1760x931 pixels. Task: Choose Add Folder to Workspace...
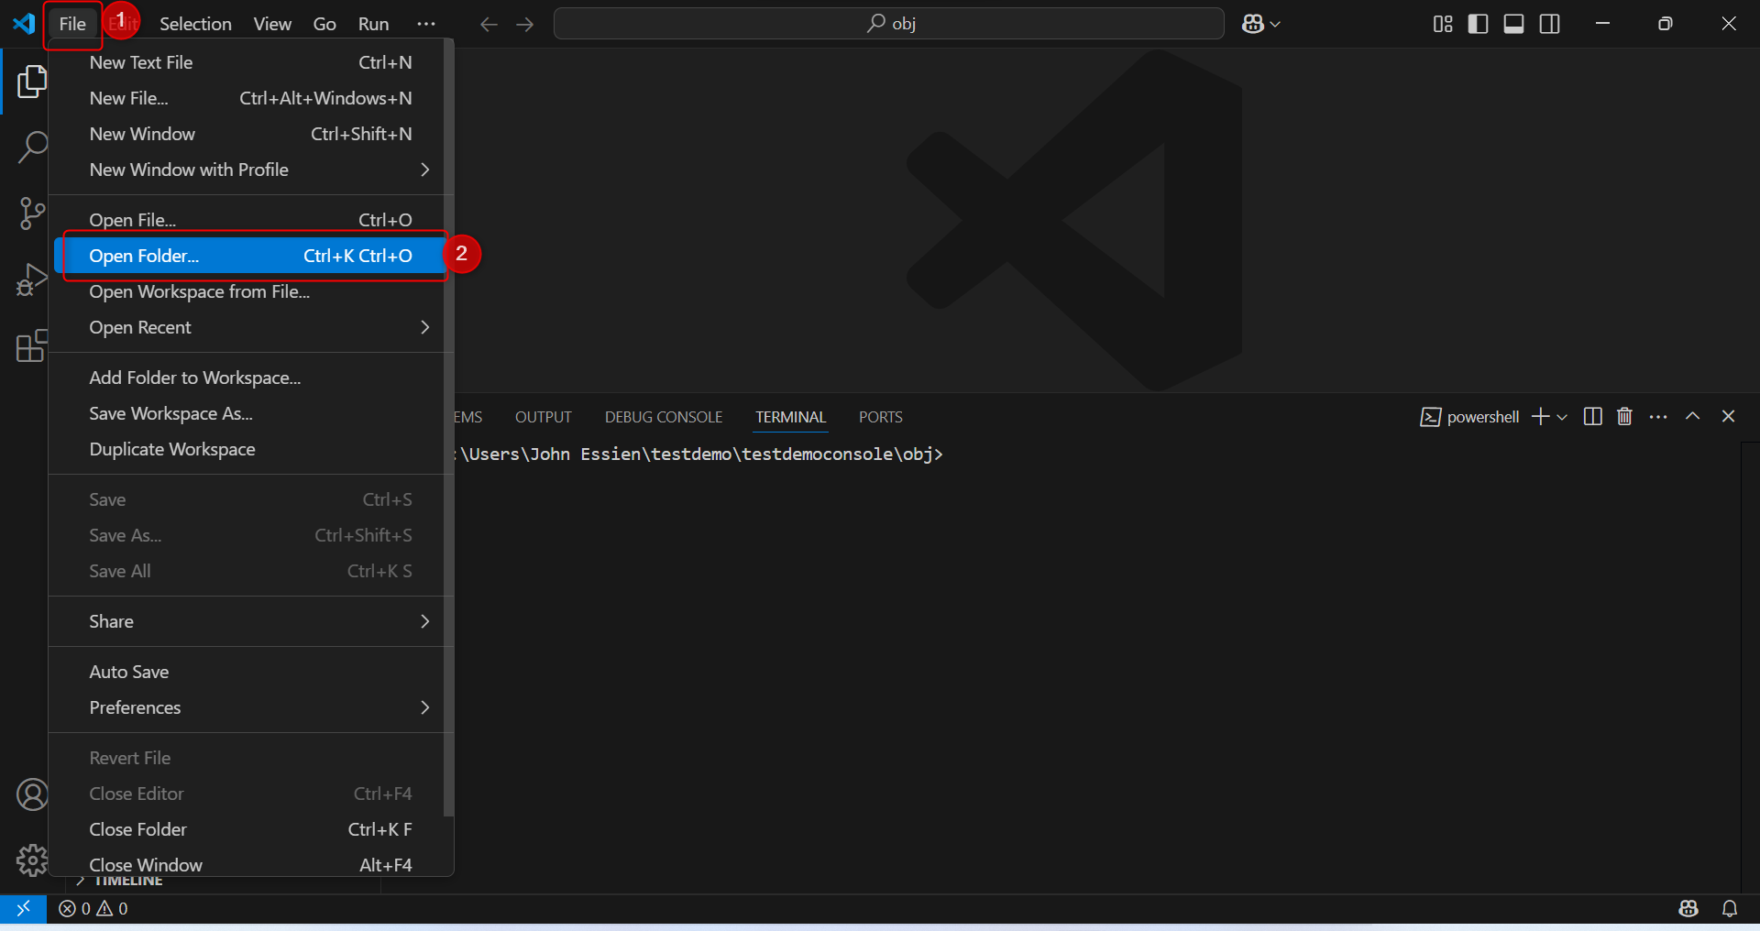coord(250,378)
